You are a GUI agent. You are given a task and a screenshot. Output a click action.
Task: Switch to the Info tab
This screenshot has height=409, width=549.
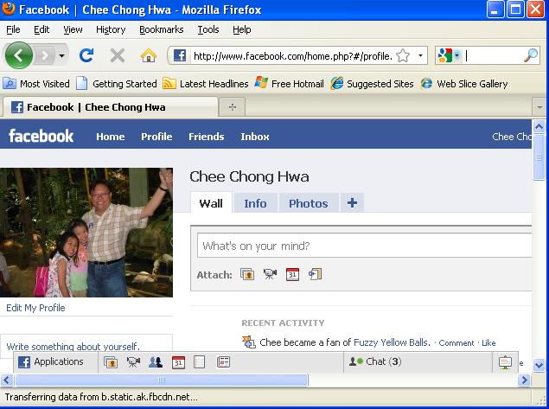coord(255,203)
